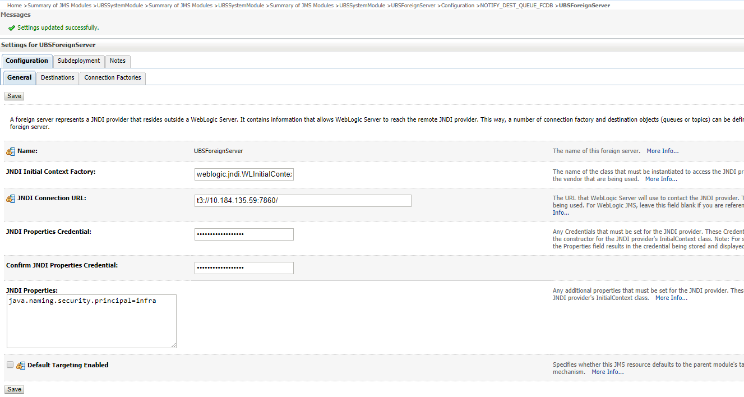
Task: Click the JNDI Properties textarea resize handle
Action: [x=173, y=345]
